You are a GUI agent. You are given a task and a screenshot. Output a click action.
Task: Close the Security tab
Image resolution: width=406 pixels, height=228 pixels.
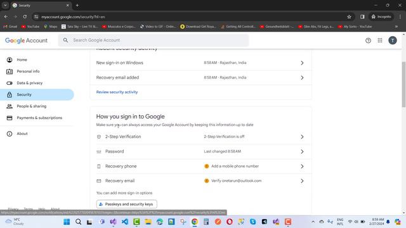point(68,6)
